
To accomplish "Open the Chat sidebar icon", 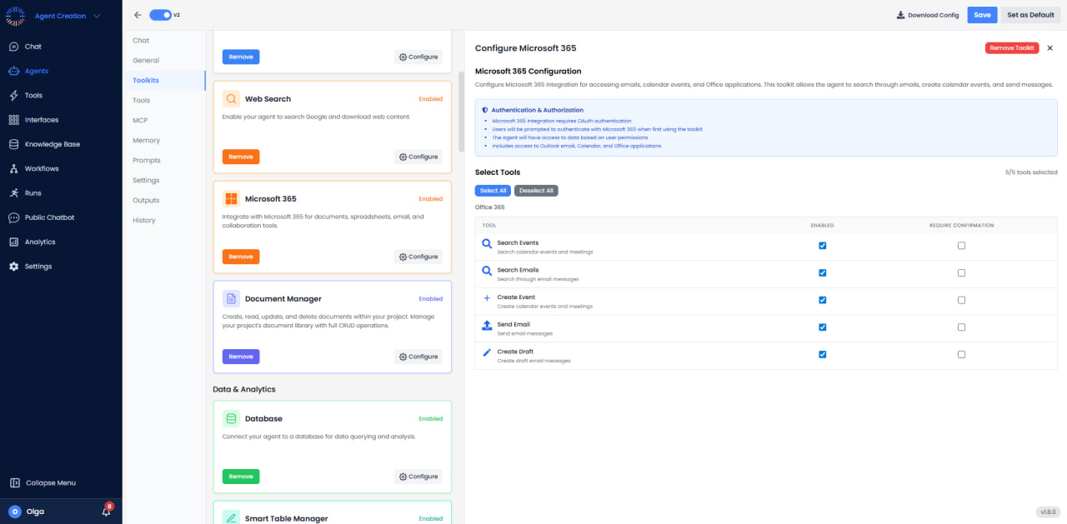I will click(14, 47).
